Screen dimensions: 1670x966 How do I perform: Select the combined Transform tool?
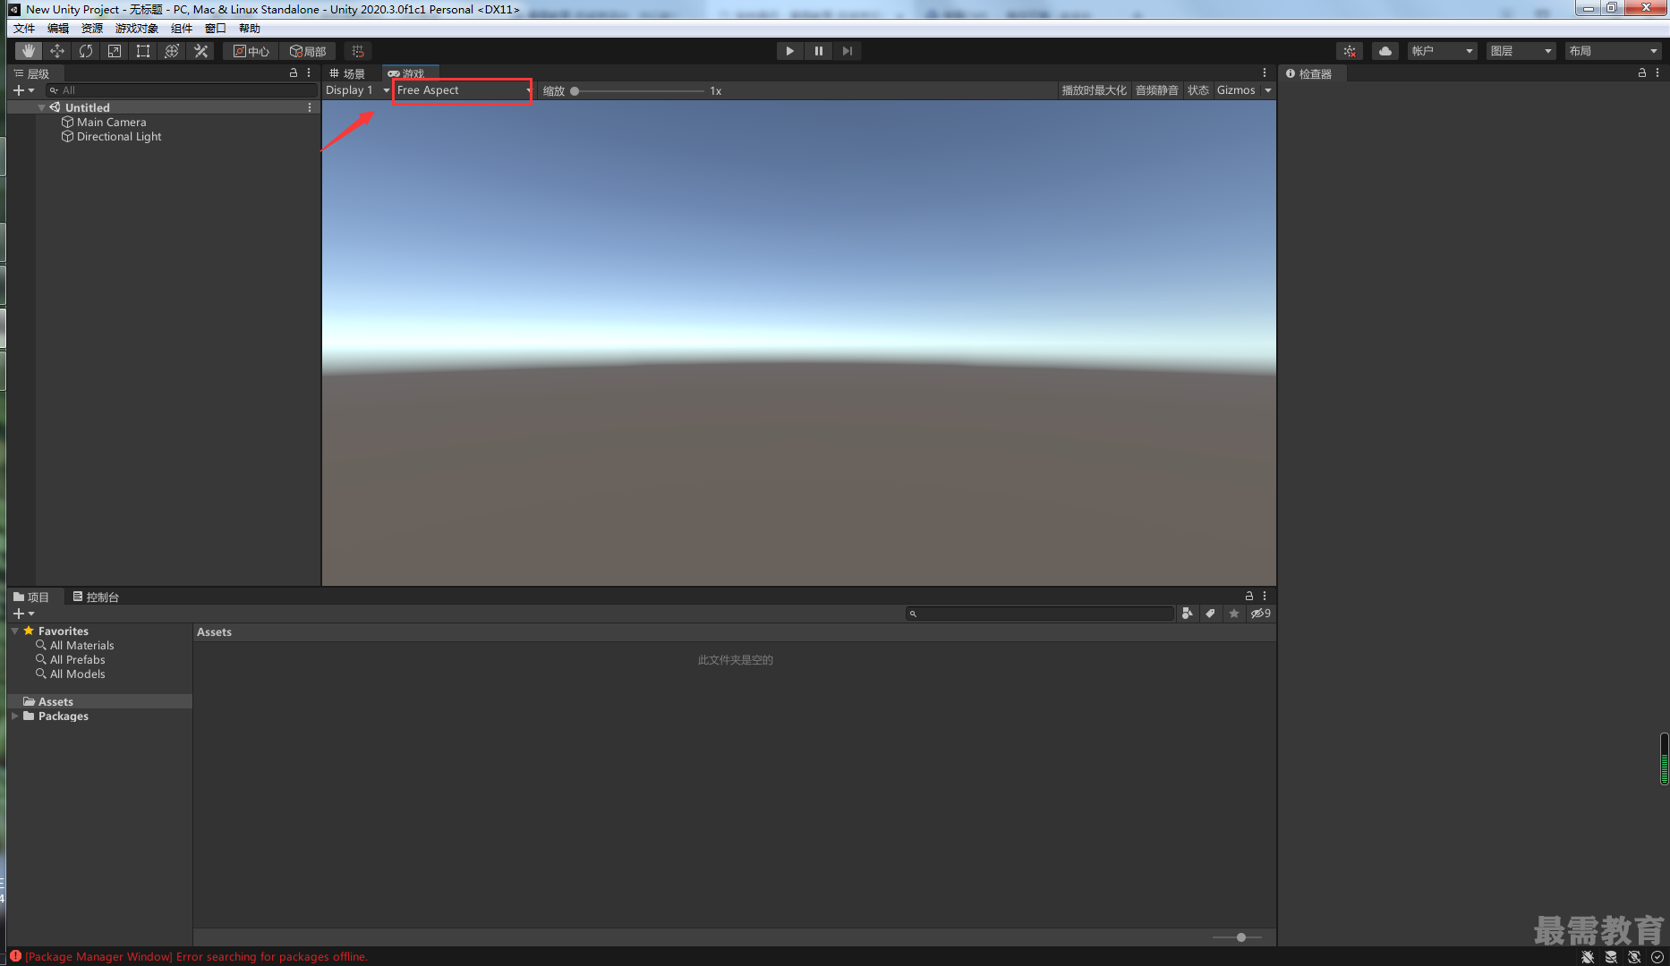click(x=172, y=51)
